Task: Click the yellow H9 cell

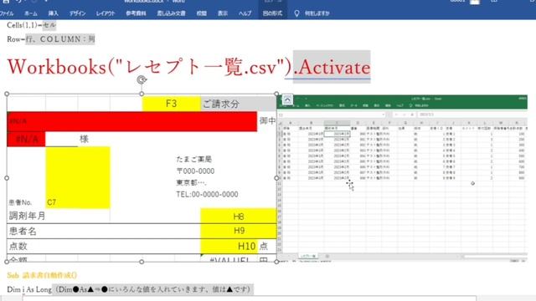Action: click(238, 231)
